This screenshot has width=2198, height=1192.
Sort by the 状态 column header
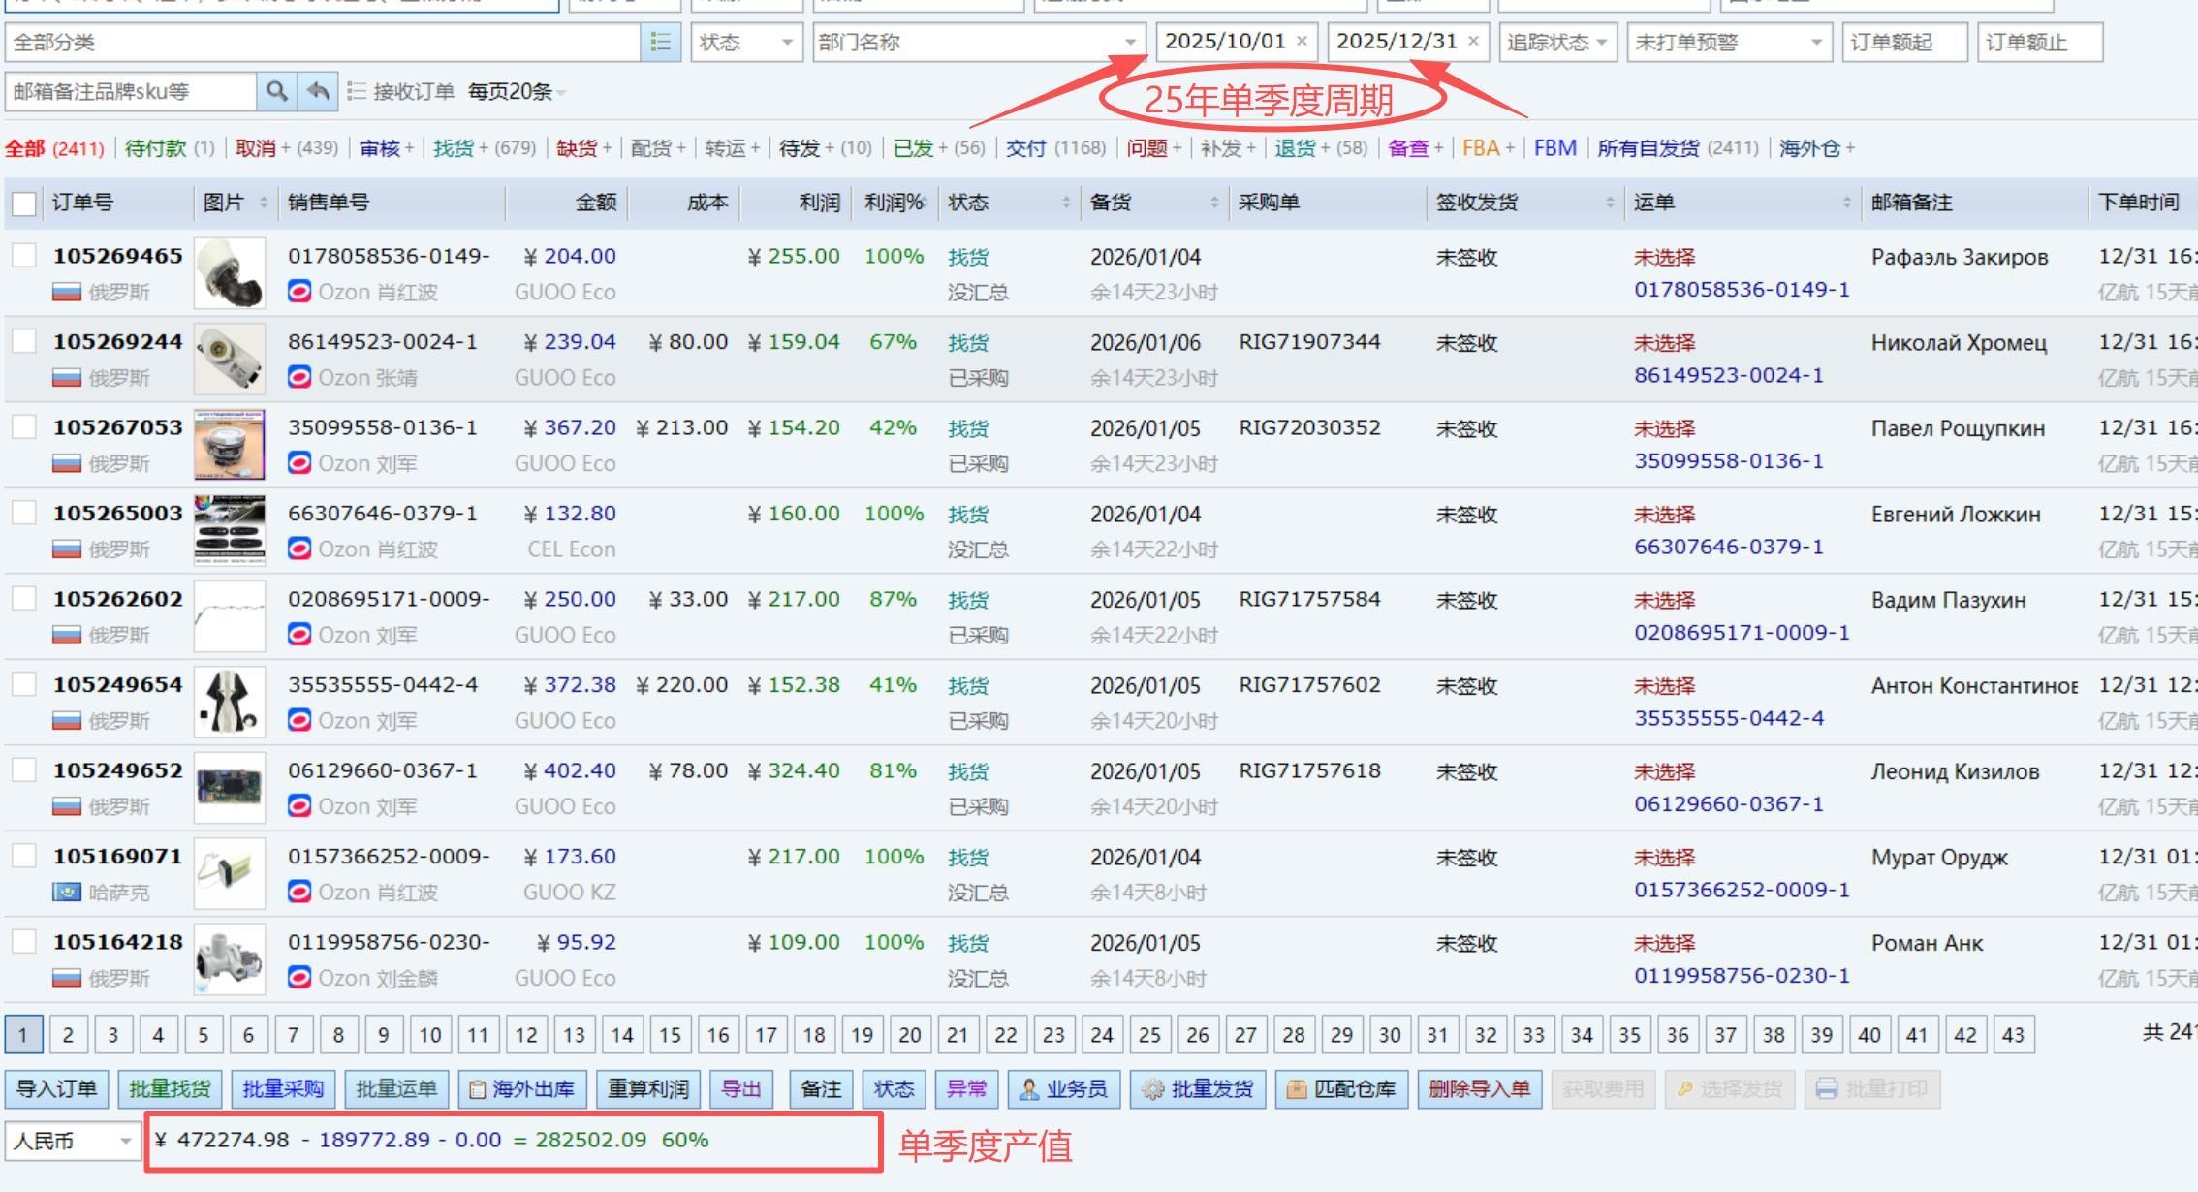click(1010, 203)
